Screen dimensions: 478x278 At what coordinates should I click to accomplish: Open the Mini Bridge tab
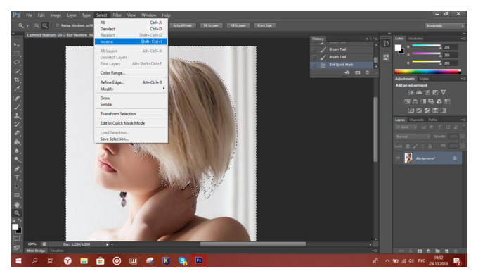pyautogui.click(x=36, y=251)
